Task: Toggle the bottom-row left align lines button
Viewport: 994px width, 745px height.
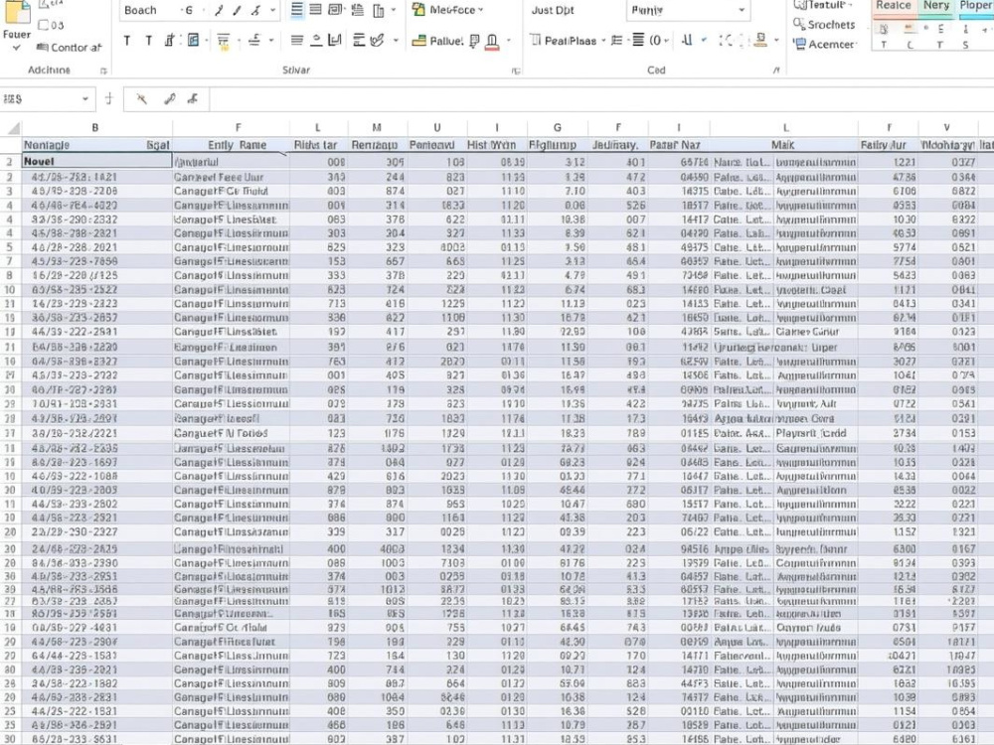Action: [296, 41]
